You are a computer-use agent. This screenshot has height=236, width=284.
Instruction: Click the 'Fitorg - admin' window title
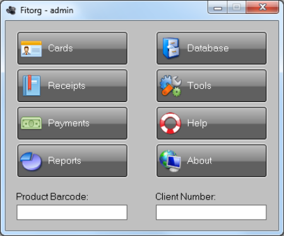(47, 10)
